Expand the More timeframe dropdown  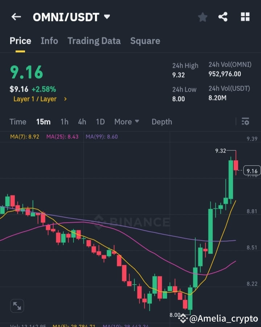127,122
